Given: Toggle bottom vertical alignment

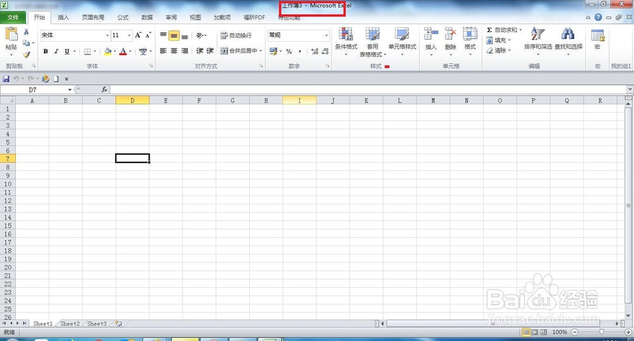Looking at the screenshot, I should tap(184, 35).
